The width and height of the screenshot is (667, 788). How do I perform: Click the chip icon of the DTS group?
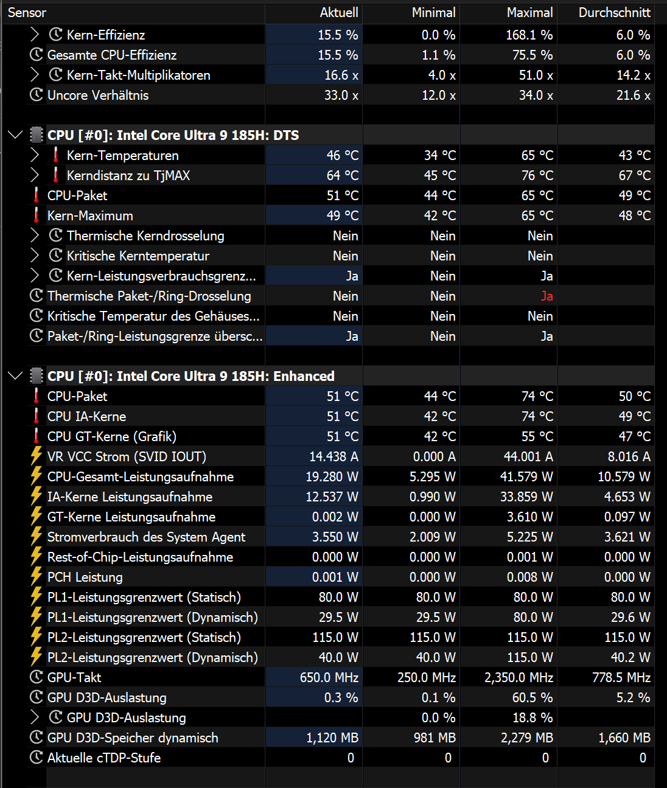coord(37,135)
